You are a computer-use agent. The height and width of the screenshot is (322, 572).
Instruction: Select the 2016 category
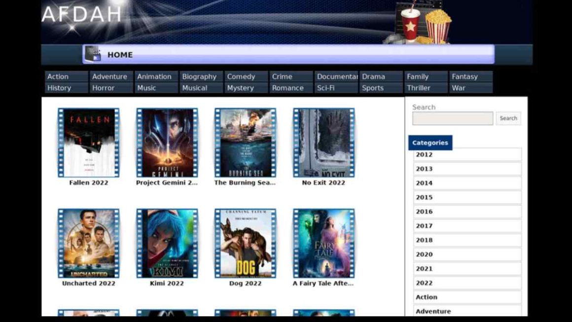click(467, 212)
